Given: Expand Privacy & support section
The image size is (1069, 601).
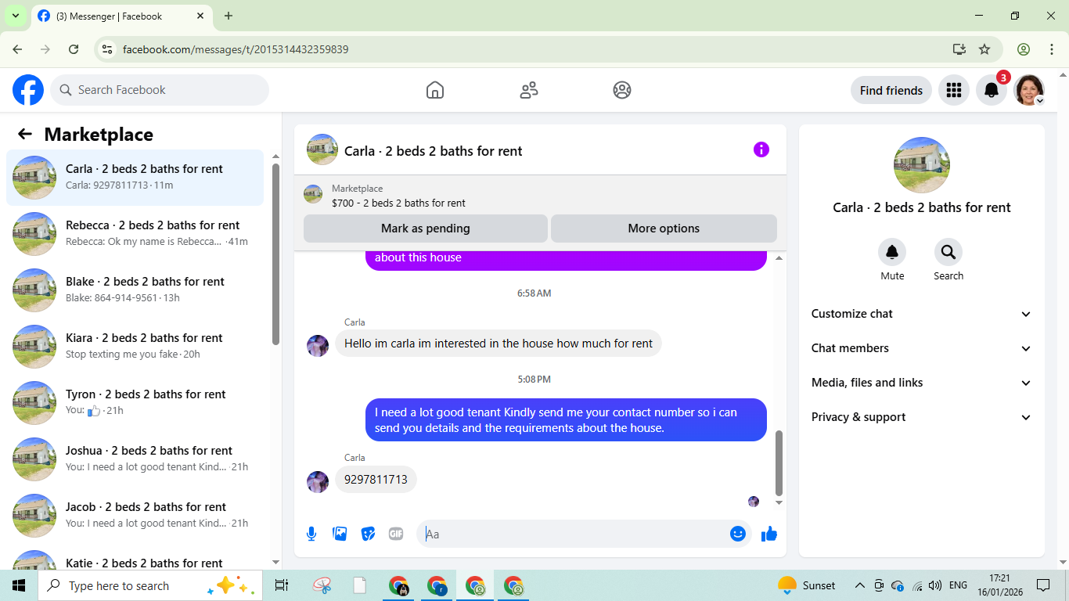Looking at the screenshot, I should [x=922, y=417].
